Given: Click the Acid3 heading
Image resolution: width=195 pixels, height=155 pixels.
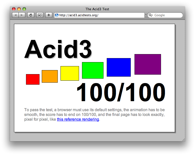Looking at the screenshot, I should click(58, 49).
